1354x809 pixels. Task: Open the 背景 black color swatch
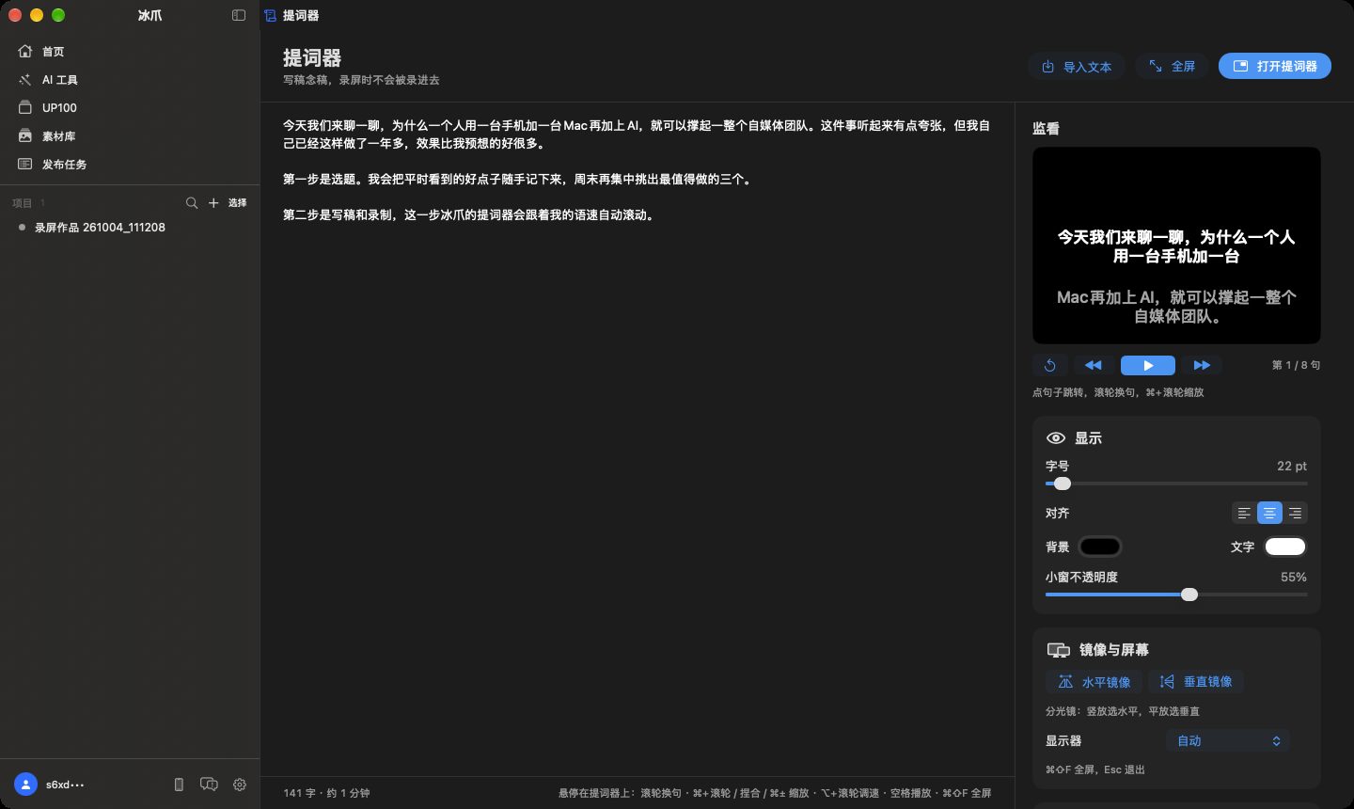[x=1099, y=547]
